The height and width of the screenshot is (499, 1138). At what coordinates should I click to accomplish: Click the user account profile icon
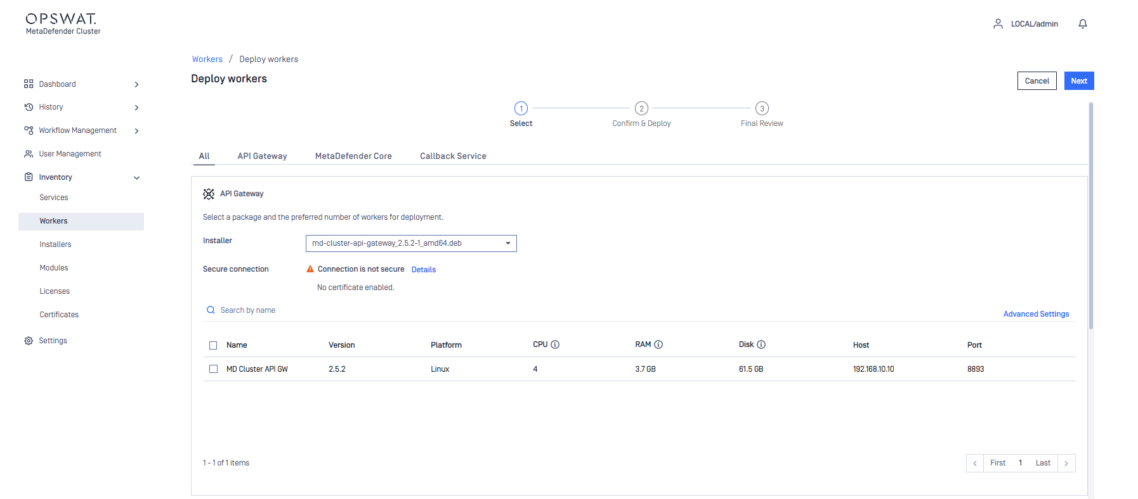[x=998, y=24]
